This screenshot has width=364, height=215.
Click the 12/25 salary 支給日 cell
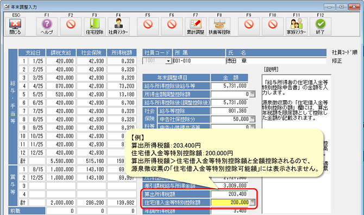click(37, 152)
